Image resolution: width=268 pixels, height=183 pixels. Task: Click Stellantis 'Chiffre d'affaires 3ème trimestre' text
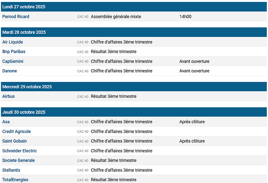[122, 170]
